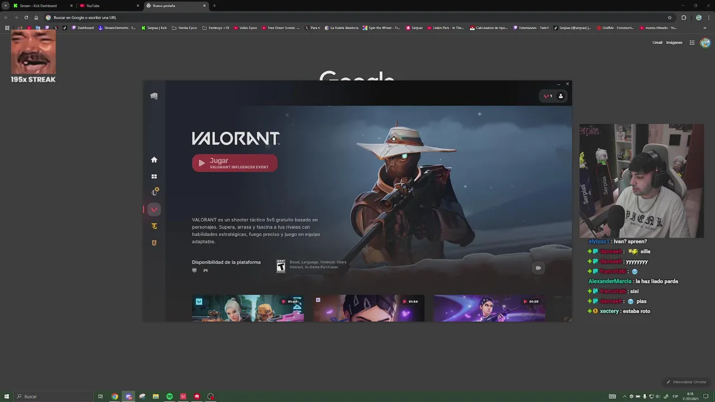Image resolution: width=715 pixels, height=402 pixels.
Task: Open a new Chrome tab with the plus button
Action: [214, 6]
